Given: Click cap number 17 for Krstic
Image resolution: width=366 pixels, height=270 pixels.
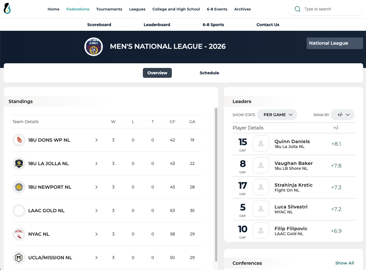Looking at the screenshot, I should coord(243,185).
